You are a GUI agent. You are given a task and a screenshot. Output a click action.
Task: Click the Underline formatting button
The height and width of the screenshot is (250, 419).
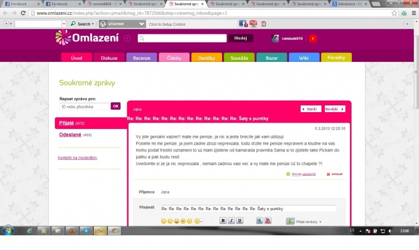(x=240, y=221)
